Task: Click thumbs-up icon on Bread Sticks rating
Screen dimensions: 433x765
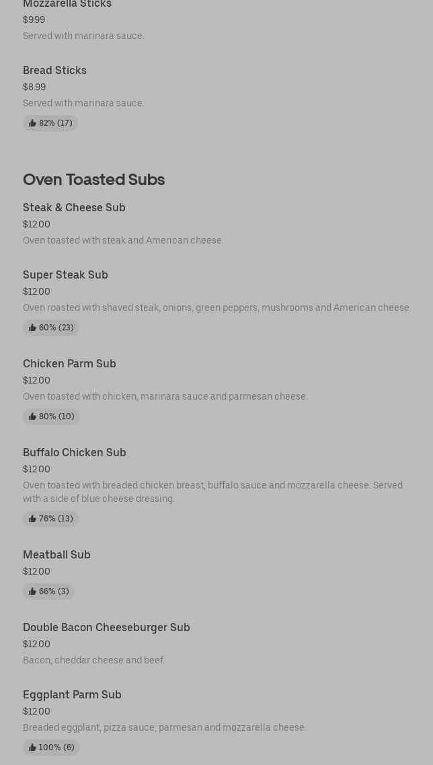Action: click(32, 123)
